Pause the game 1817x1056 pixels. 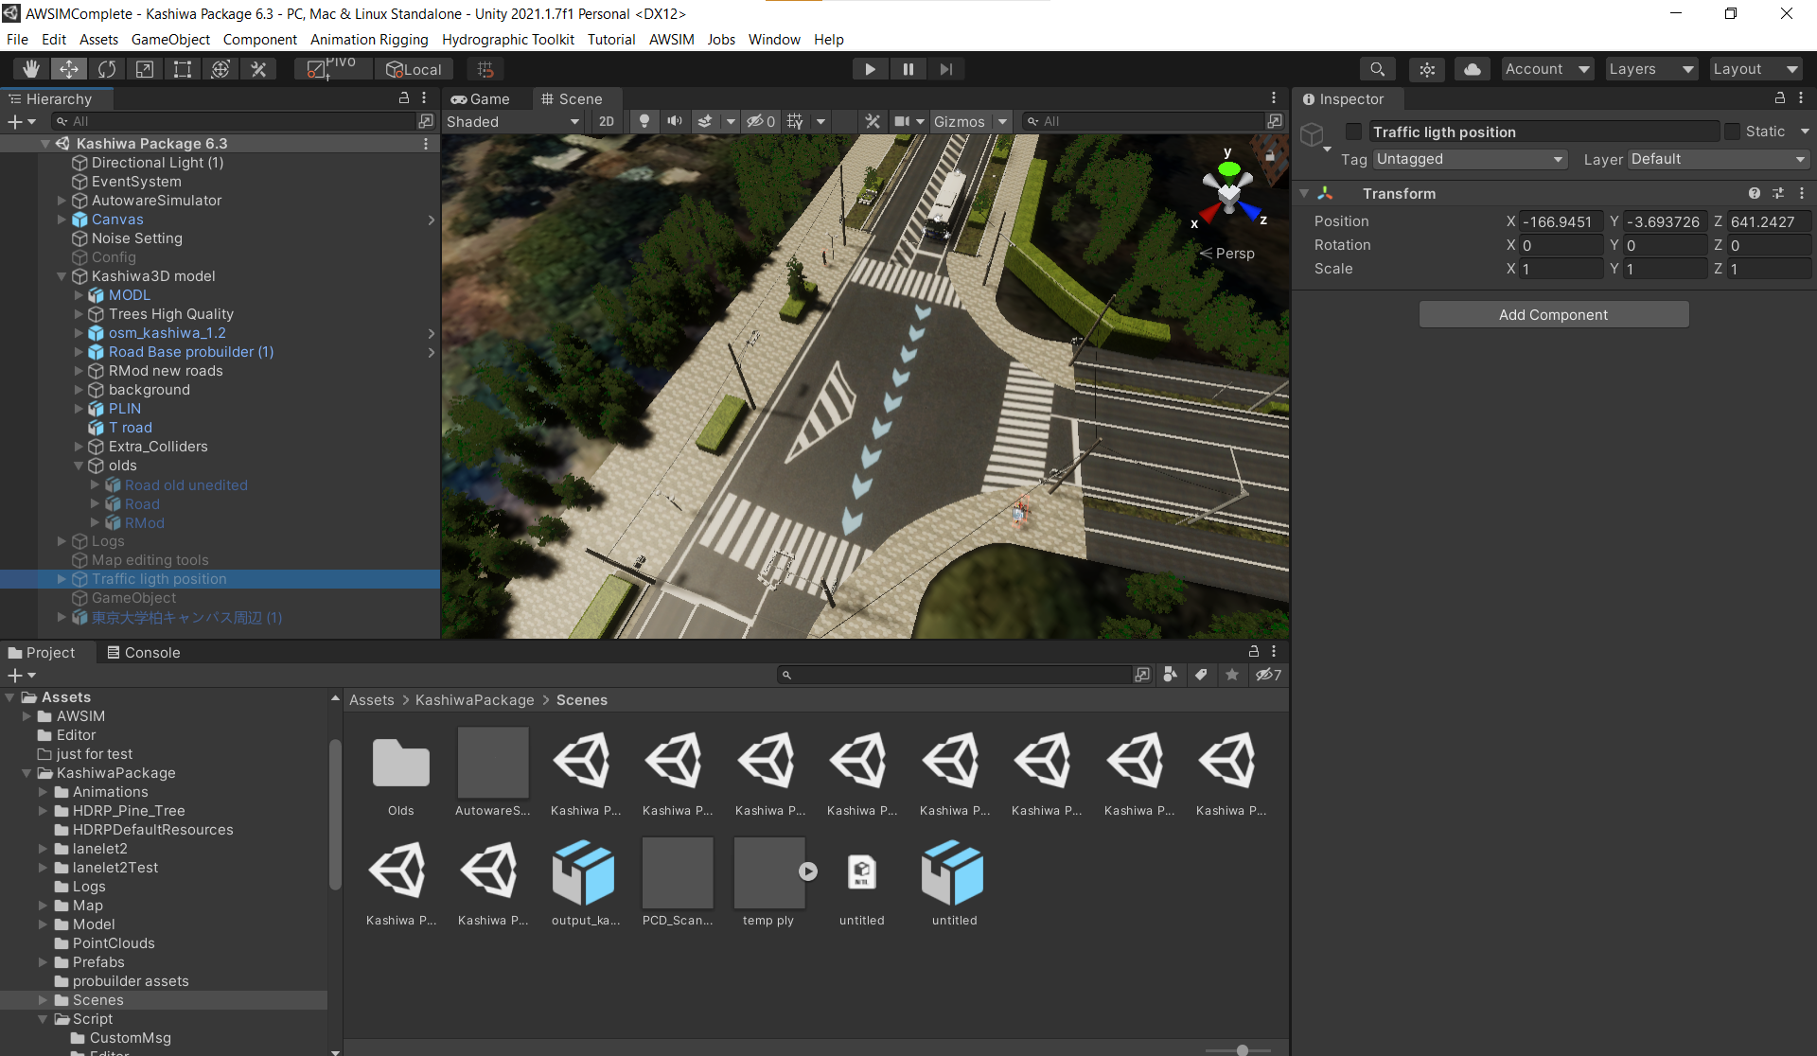(908, 69)
